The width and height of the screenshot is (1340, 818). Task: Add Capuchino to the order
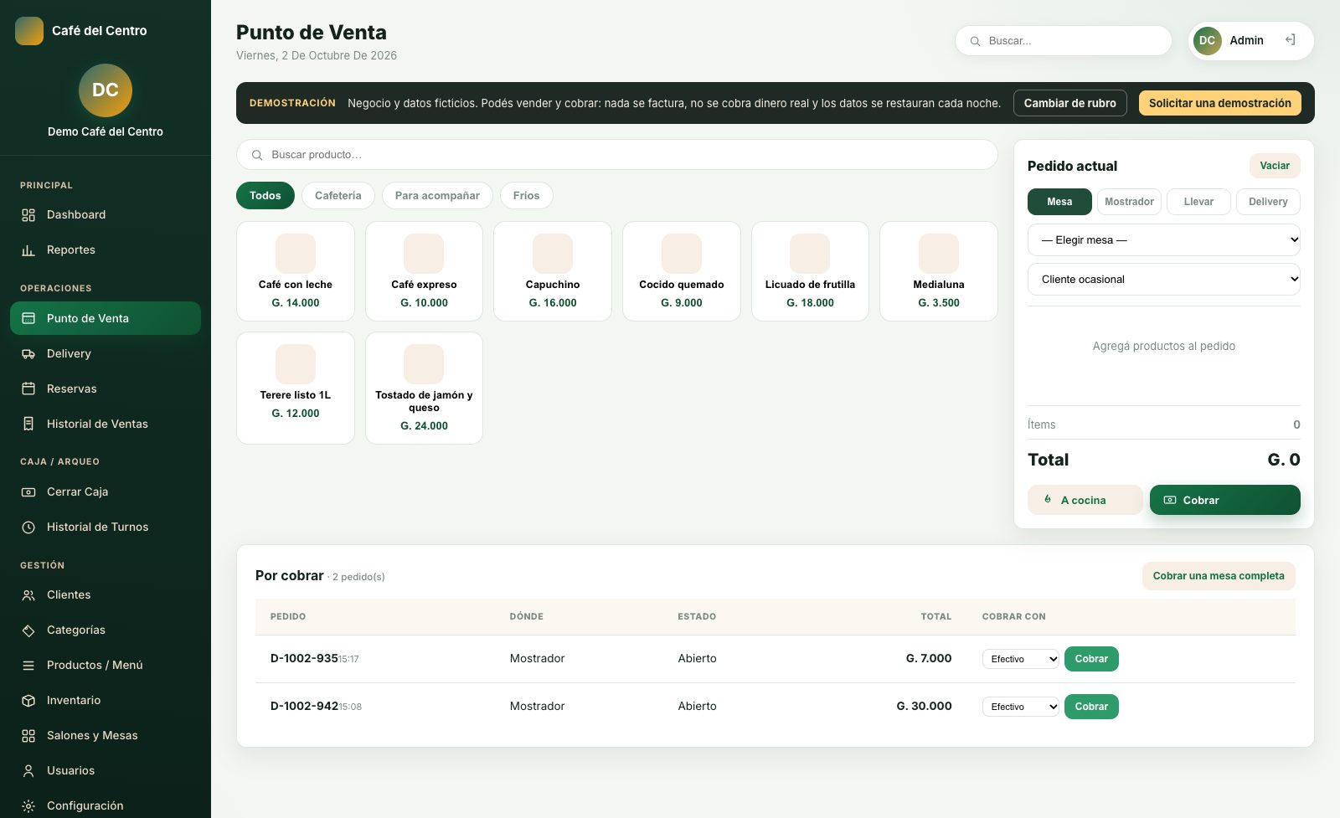click(553, 271)
